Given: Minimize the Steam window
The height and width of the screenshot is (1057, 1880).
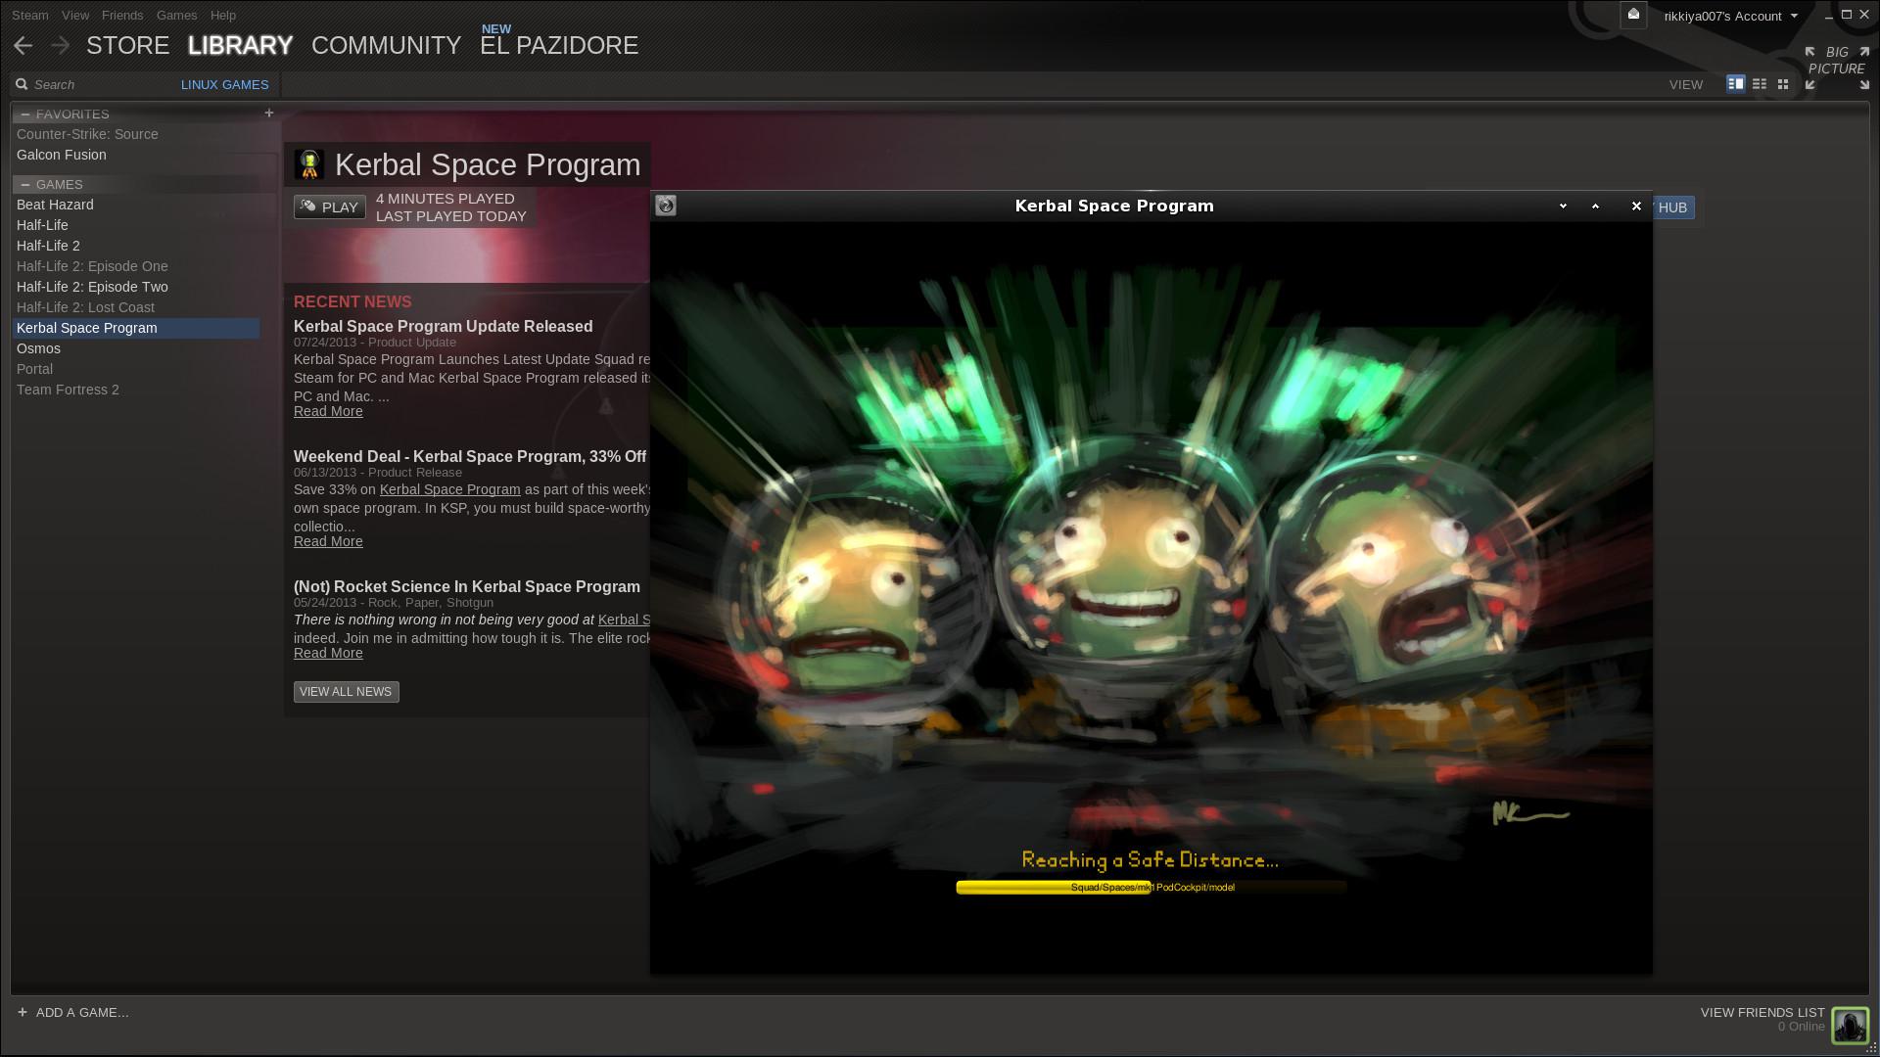Looking at the screenshot, I should [1828, 16].
